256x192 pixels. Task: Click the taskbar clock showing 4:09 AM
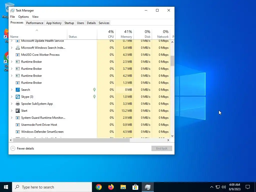(x=234, y=187)
